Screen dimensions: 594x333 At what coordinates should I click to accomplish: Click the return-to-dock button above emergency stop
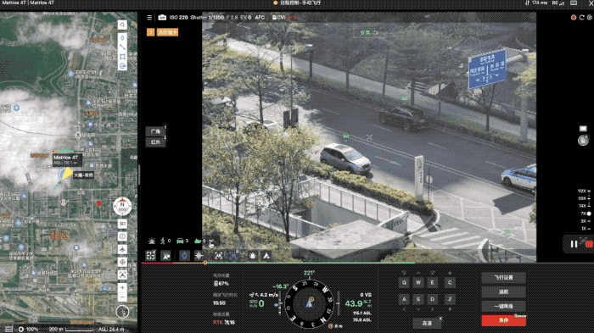pos(503,306)
